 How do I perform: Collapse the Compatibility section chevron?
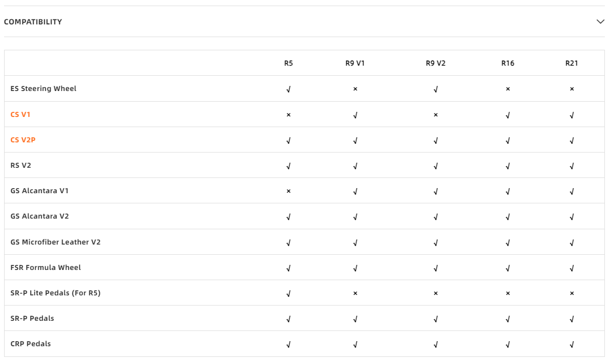[x=600, y=22]
